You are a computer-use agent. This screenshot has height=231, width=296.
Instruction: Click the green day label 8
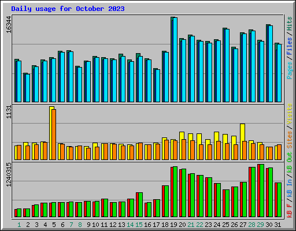click(x=80, y=225)
